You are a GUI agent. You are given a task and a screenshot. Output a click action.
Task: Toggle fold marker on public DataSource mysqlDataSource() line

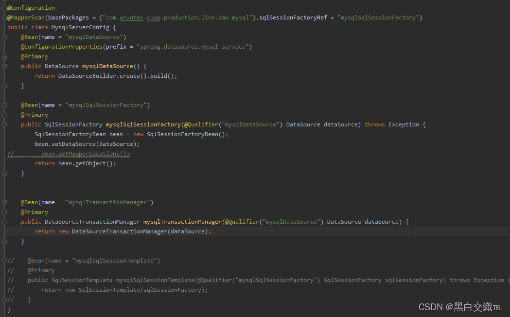[x=4, y=66]
